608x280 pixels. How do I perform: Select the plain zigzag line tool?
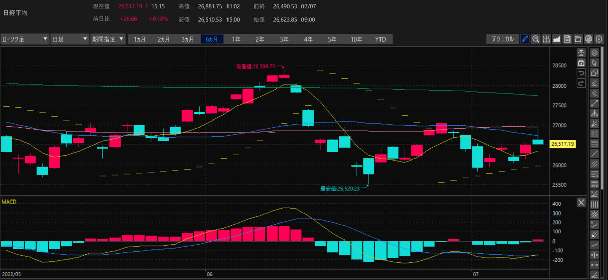pyautogui.click(x=595, y=245)
